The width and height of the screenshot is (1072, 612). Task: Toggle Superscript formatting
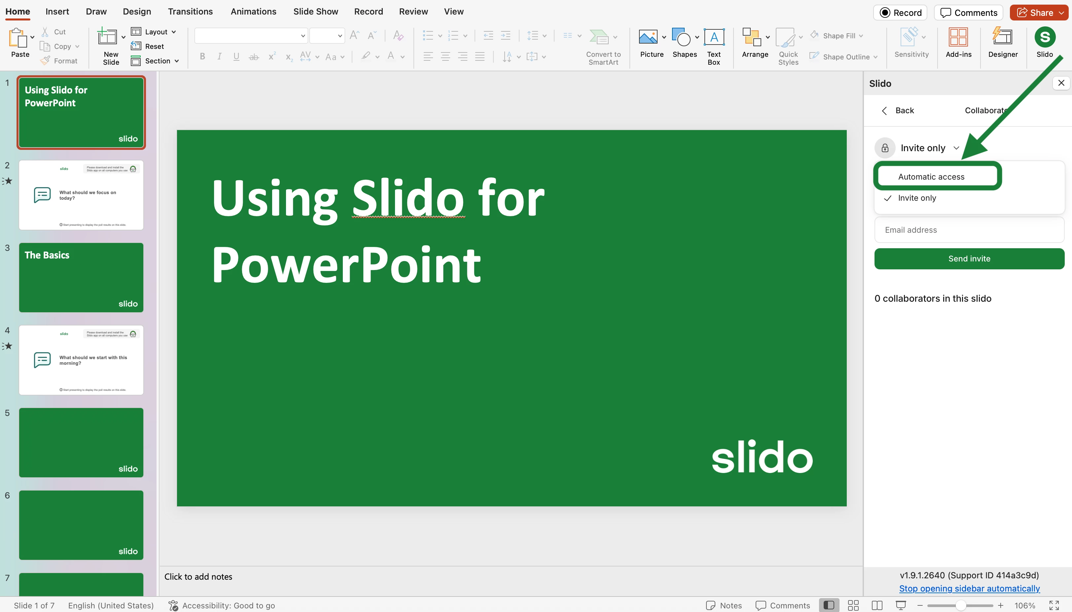pos(272,56)
